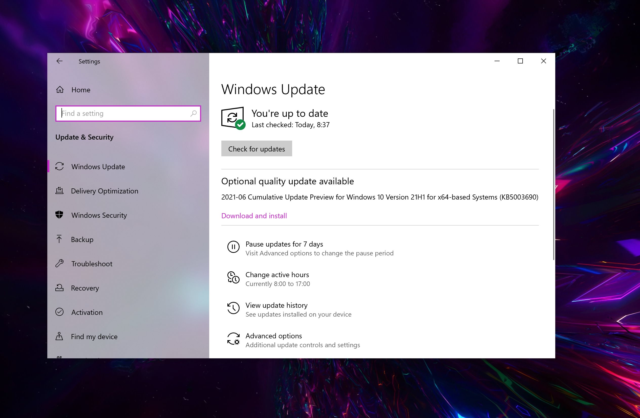Click the Download and install link

tap(254, 216)
